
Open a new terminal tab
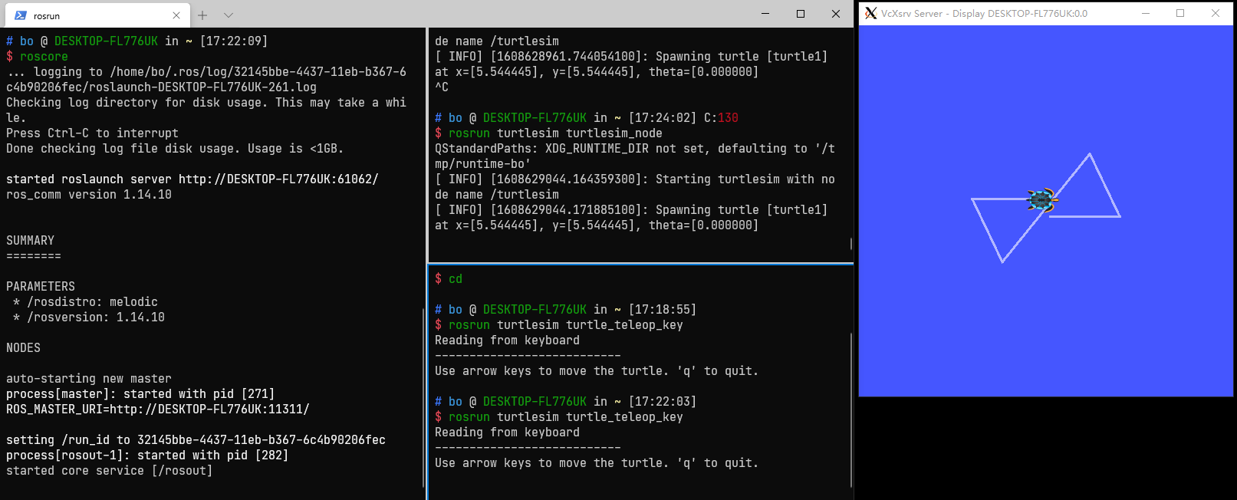tap(202, 15)
